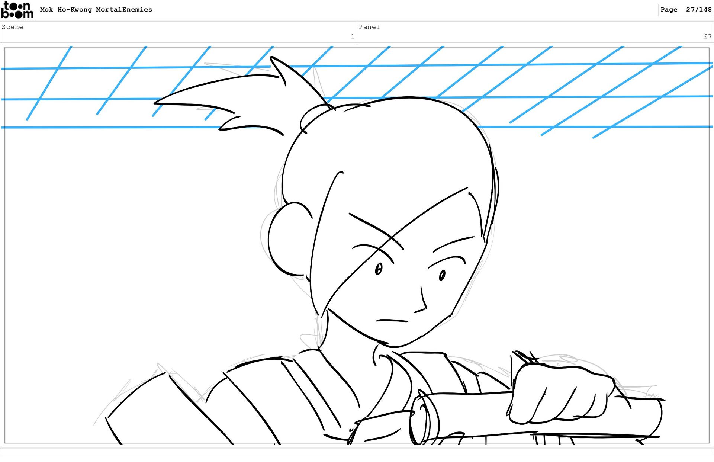The height and width of the screenshot is (462, 714).
Task: Click the panel number 27 value
Action: coord(707,36)
